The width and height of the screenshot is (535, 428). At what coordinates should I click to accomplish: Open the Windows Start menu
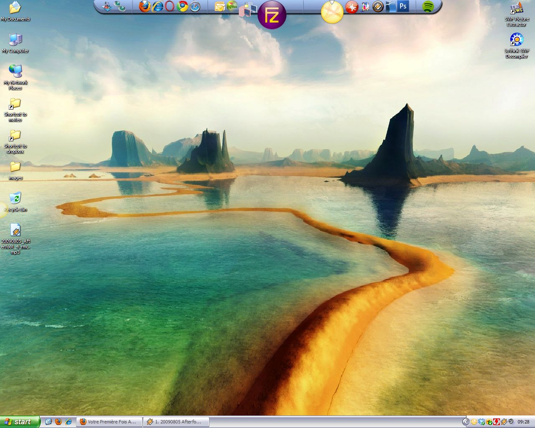tap(20, 422)
